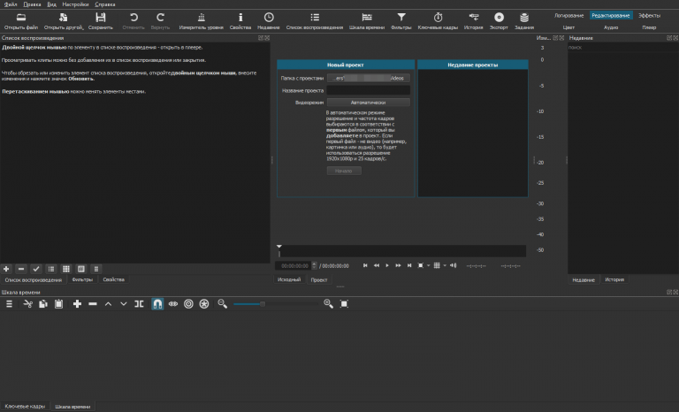Switch playlist to tiles grid view
Viewport: 679px width, 412px height.
click(x=65, y=269)
